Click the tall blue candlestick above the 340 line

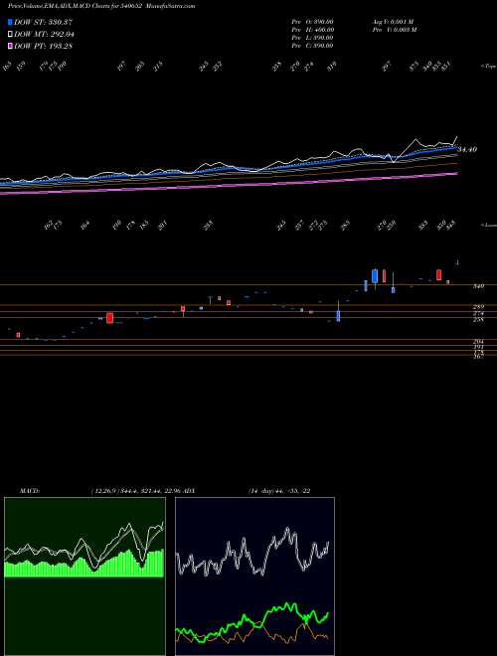[x=375, y=276]
